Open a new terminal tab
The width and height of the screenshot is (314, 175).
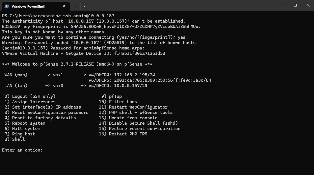click(76, 6)
